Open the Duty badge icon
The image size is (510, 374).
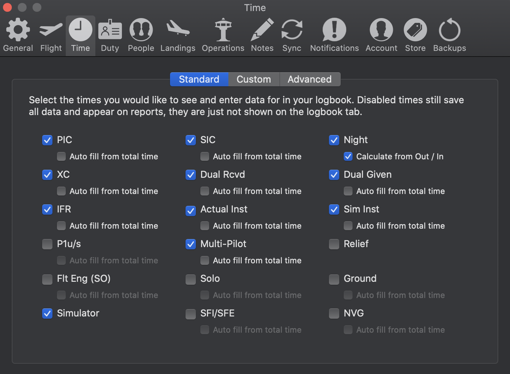click(110, 30)
